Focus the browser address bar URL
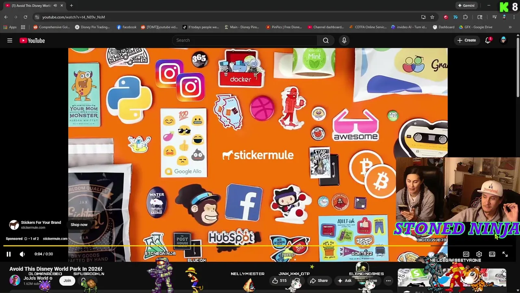This screenshot has height=293, width=520. 74,17
